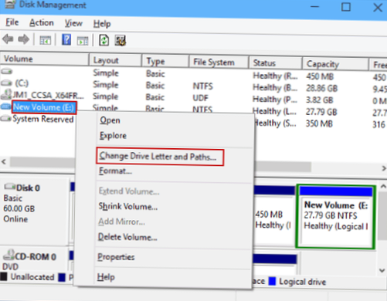Click the show/hide console tree toolbar icon
387x301 pixels.
(x=45, y=40)
